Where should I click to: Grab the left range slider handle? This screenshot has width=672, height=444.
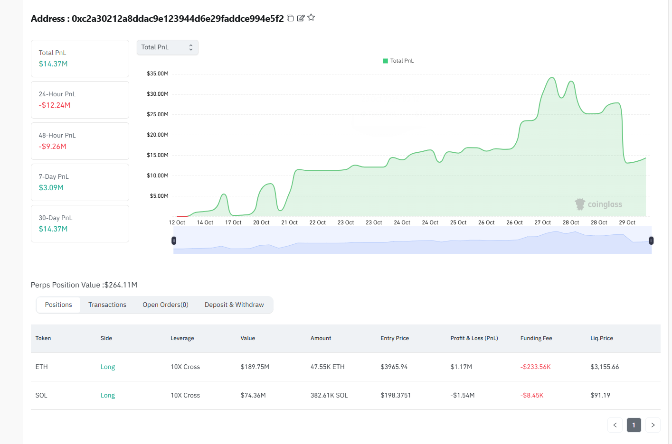(174, 240)
